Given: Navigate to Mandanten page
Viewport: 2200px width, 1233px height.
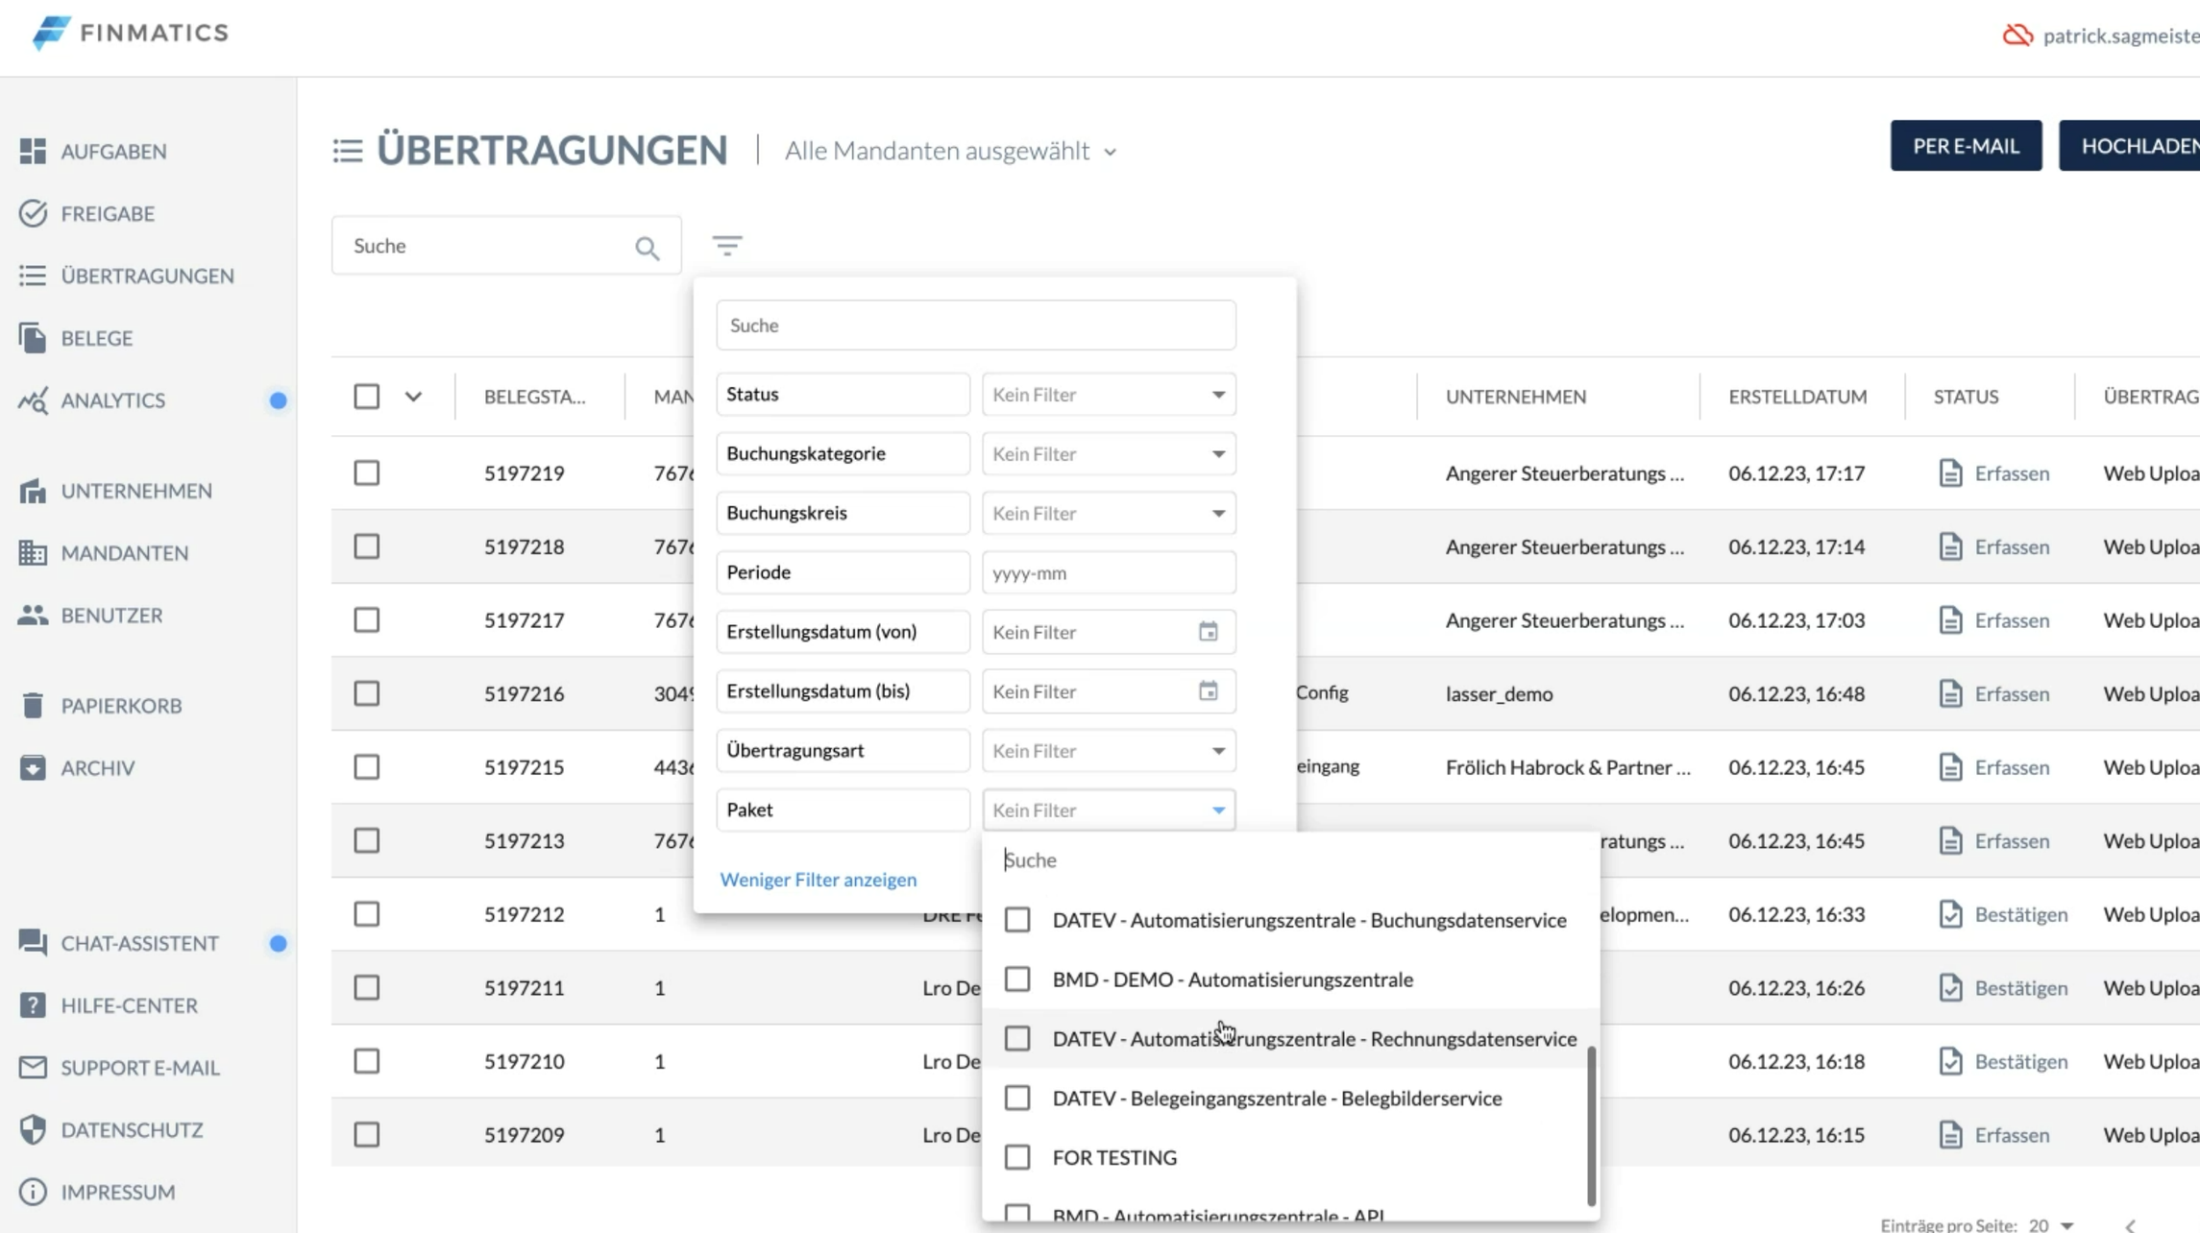Looking at the screenshot, I should [124, 553].
